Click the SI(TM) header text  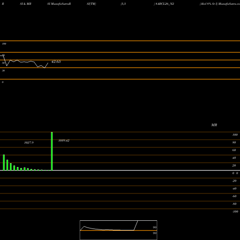coord(91,4)
